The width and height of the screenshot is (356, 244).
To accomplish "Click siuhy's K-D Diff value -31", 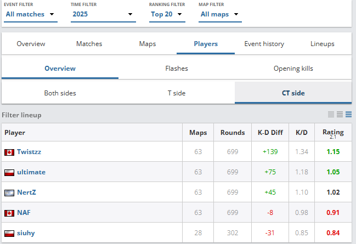I will coord(270,233).
